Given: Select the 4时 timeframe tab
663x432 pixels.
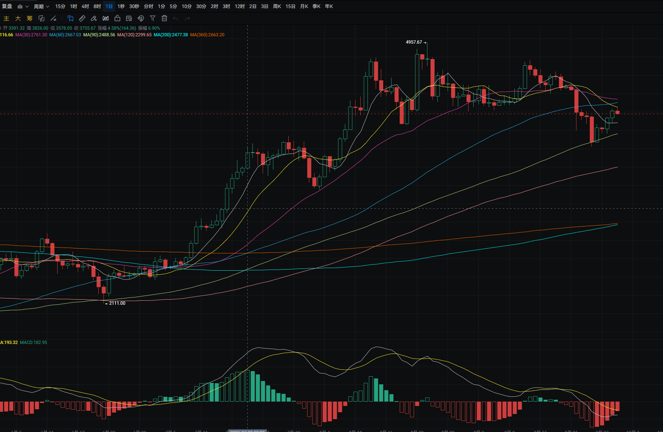Looking at the screenshot, I should point(85,6).
